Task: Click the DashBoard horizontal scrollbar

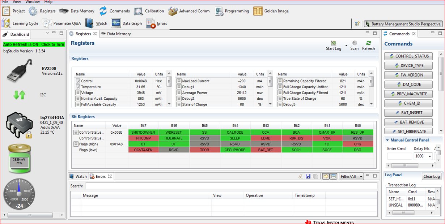Action: [x=33, y=215]
